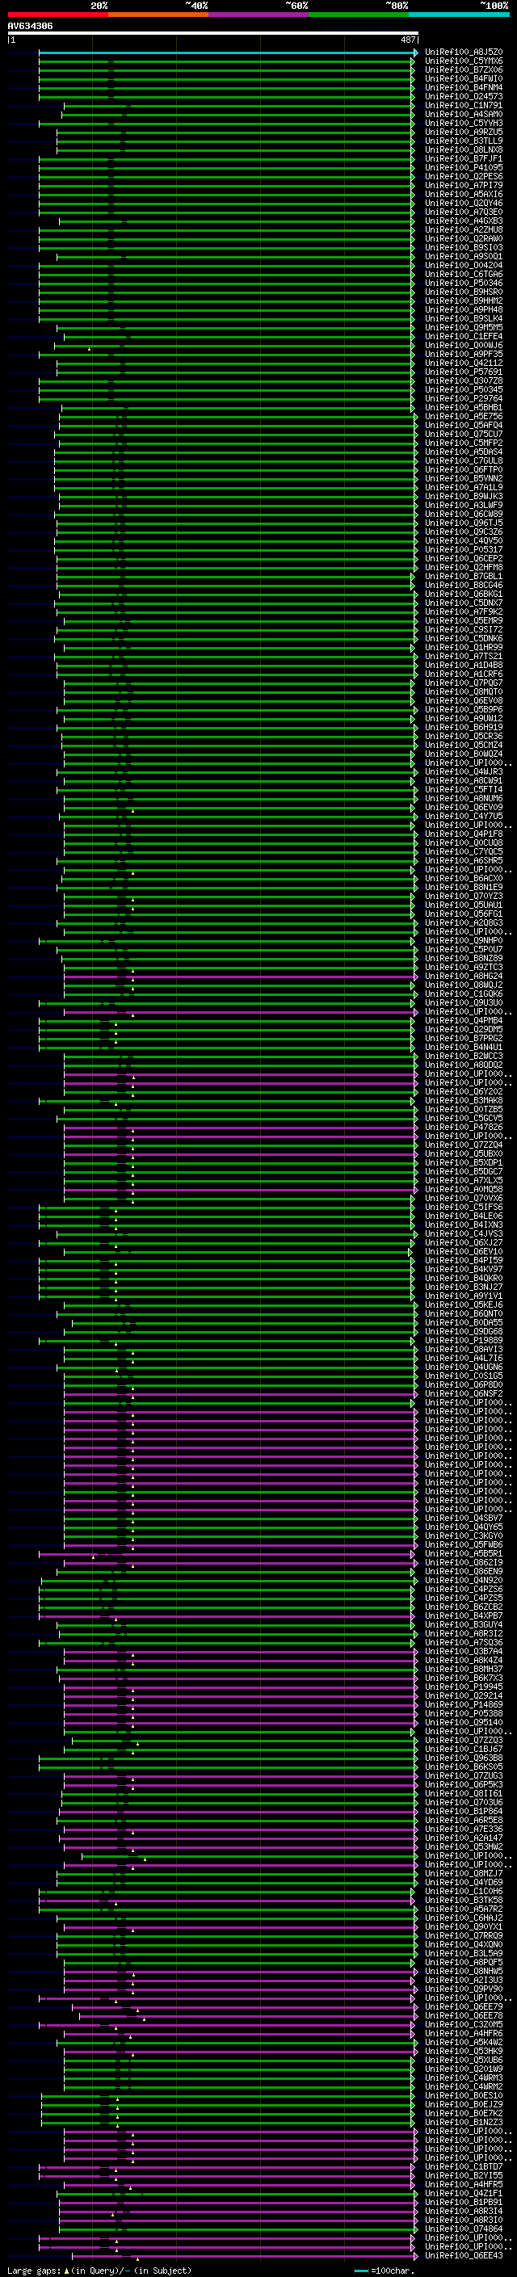
Task: Select the UniRef100_C3Z0M5 label
Action: pos(464,2024)
